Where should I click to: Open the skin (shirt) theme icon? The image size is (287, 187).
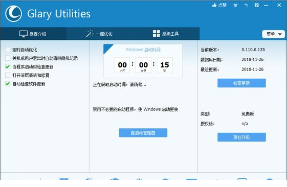coord(235,5)
